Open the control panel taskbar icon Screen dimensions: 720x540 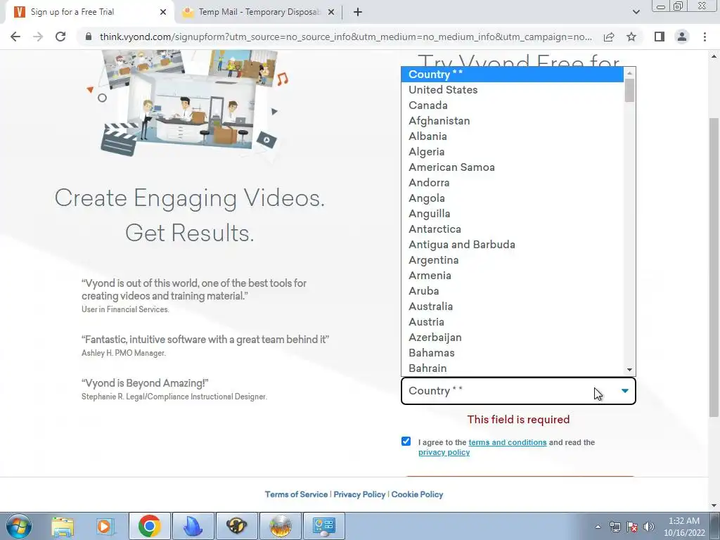(323, 526)
